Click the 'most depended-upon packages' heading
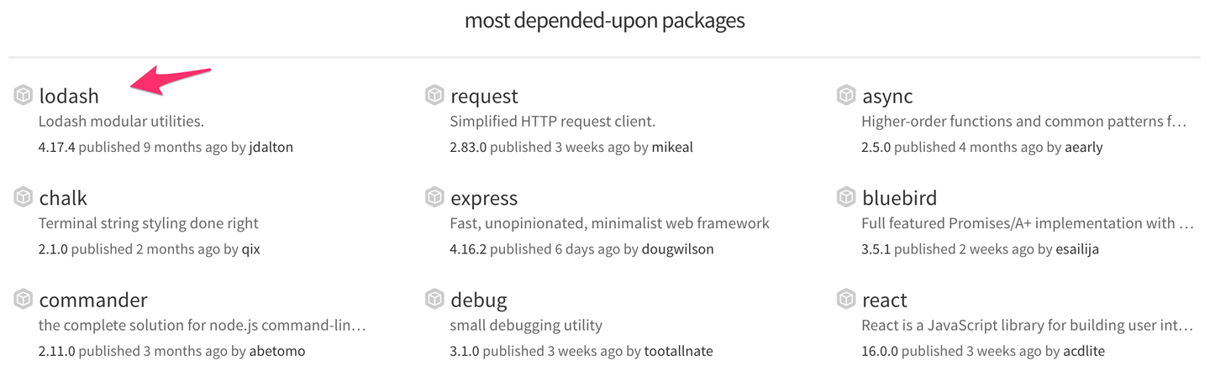The width and height of the screenshot is (1210, 376). [605, 21]
